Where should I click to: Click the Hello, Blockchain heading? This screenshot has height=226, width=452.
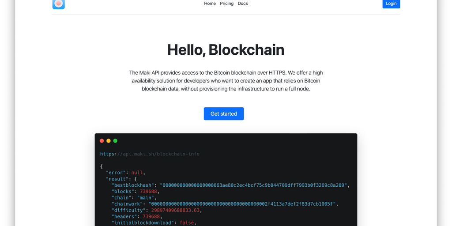(x=226, y=49)
